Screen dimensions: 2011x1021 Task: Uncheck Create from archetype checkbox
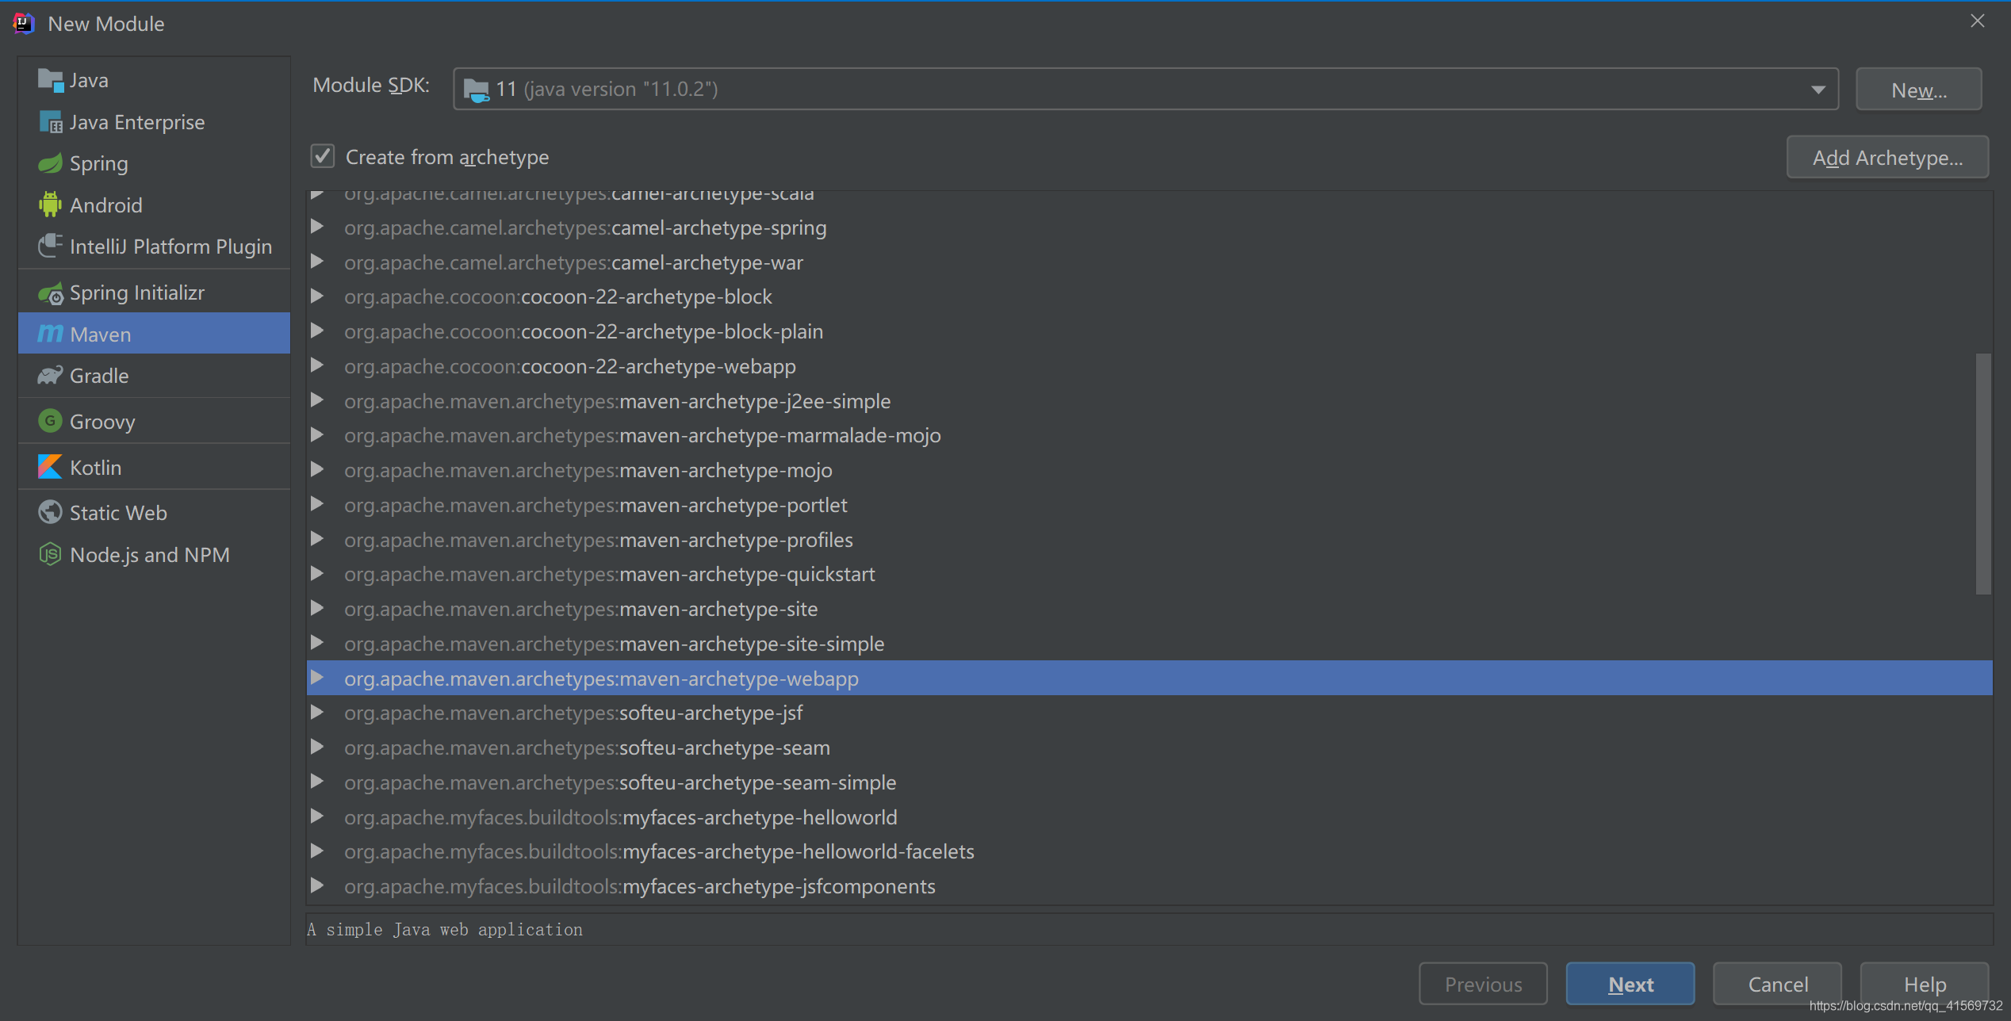[323, 156]
